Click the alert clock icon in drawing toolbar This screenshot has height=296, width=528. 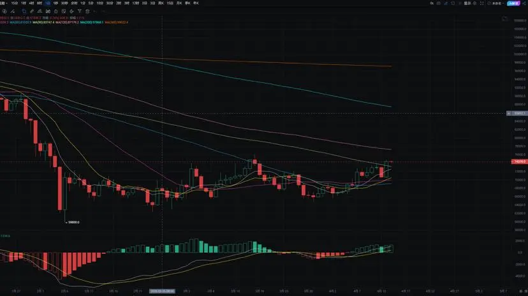[x=56, y=11]
